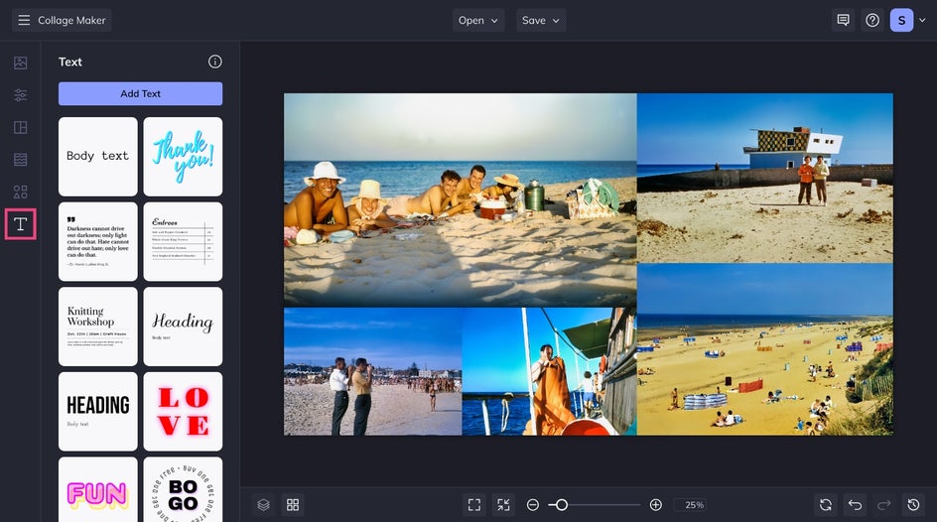Expand the account menu chevron
The image size is (937, 522).
pos(923,20)
